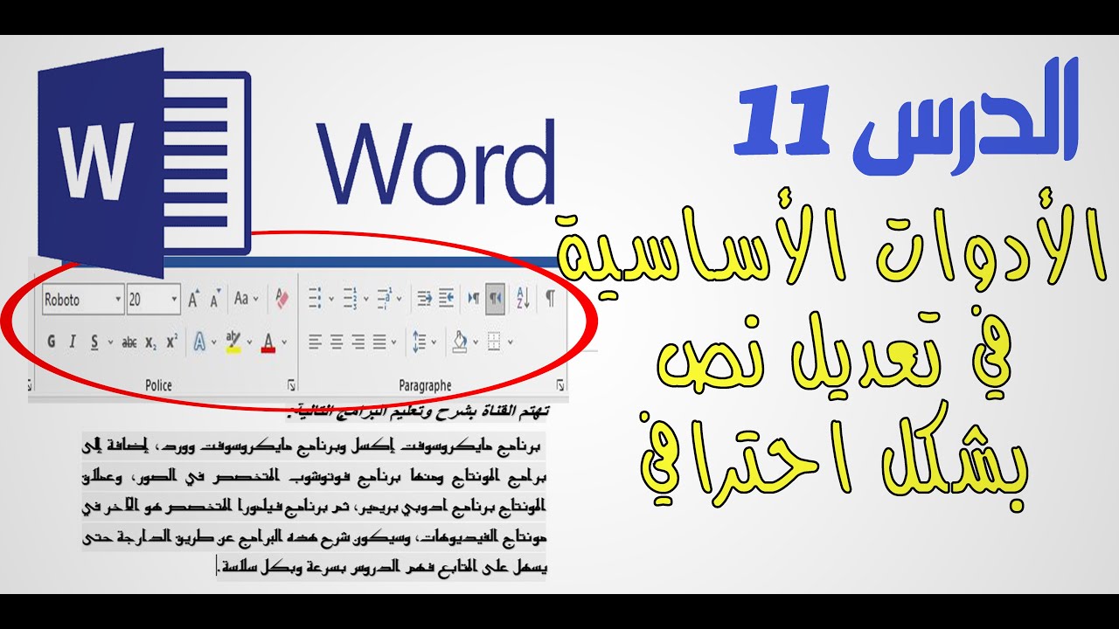This screenshot has width=1119, height=629.
Task: Justify the text
Action: pyautogui.click(x=379, y=342)
